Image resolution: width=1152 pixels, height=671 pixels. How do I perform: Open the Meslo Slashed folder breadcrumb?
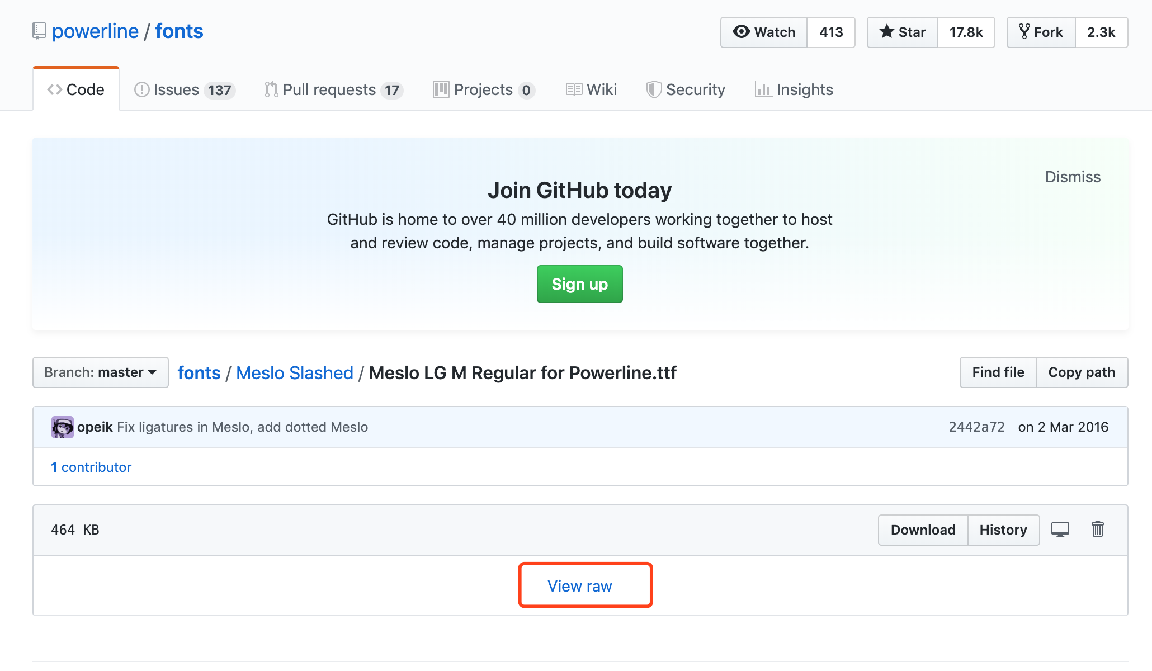click(295, 373)
